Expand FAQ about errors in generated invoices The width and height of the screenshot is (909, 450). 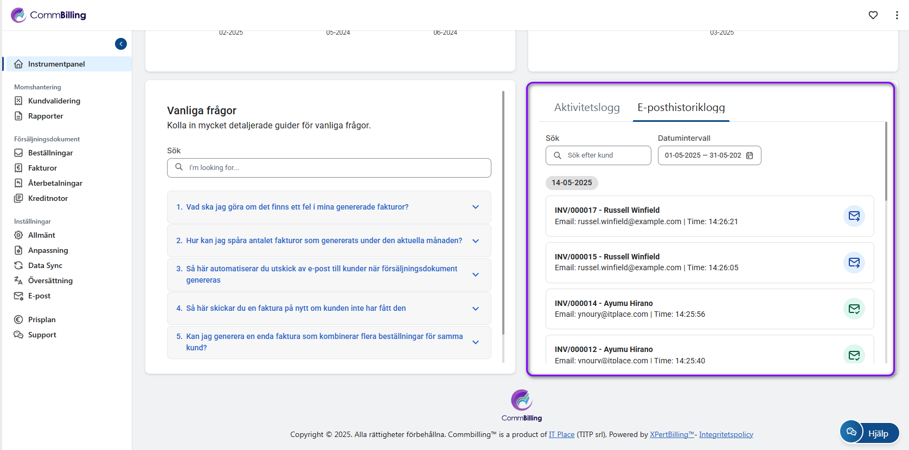(x=329, y=207)
